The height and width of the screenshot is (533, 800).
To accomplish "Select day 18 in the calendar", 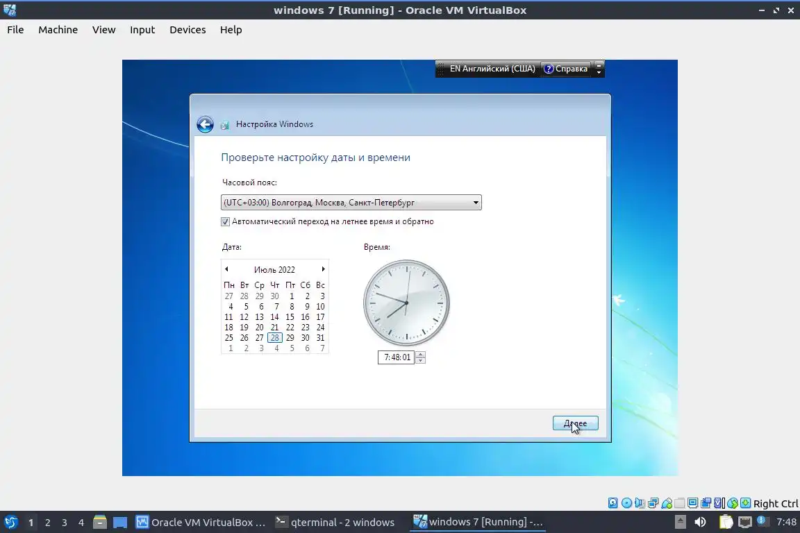I will click(228, 328).
